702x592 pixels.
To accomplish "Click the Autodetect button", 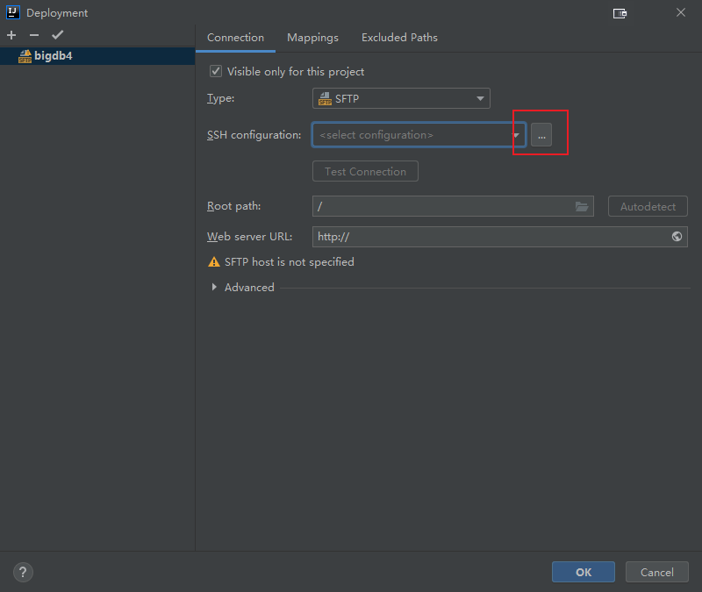I will (x=648, y=206).
